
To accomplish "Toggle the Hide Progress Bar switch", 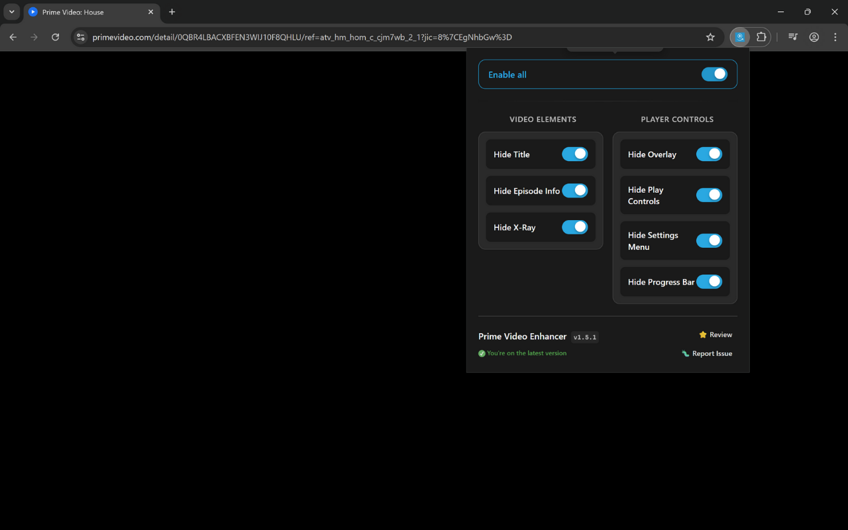I will (709, 282).
